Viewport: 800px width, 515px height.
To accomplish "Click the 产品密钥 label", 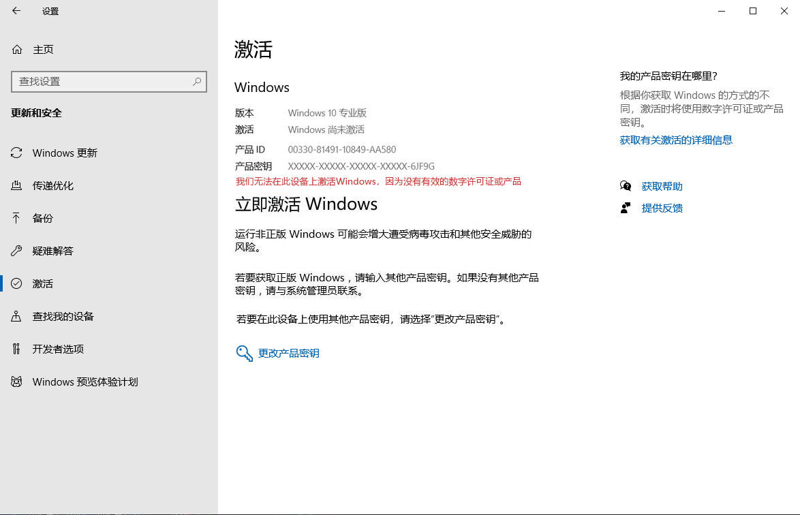I will coord(253,166).
